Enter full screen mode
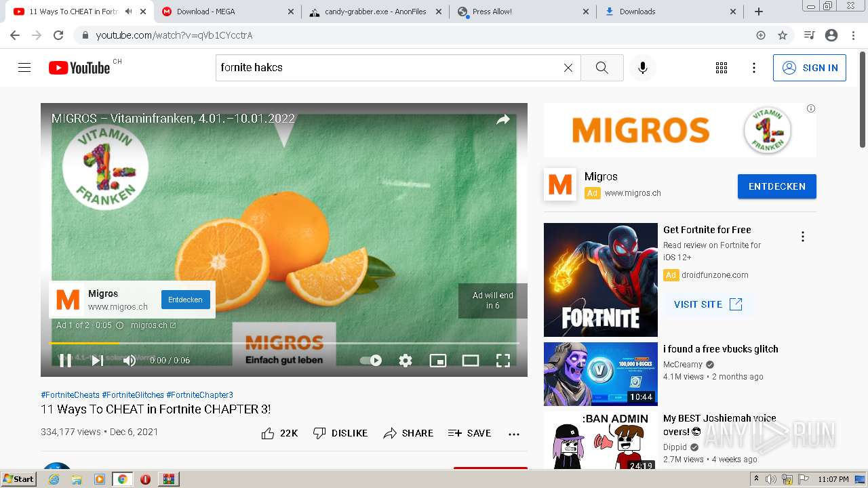 pyautogui.click(x=503, y=361)
